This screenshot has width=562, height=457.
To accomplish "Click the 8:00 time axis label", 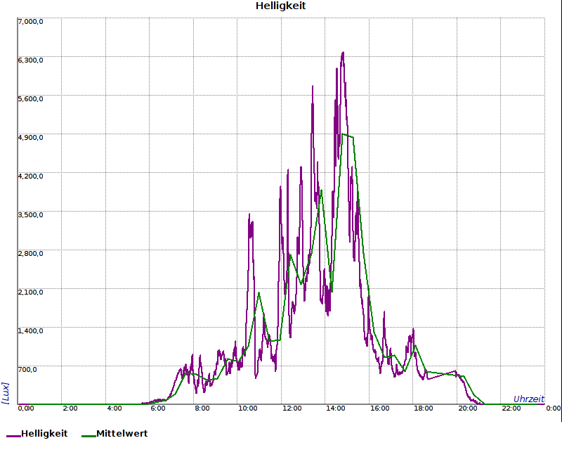I will [x=202, y=408].
